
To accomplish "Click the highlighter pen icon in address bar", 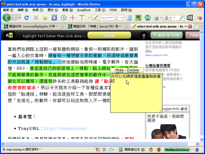I will pos(96,18).
